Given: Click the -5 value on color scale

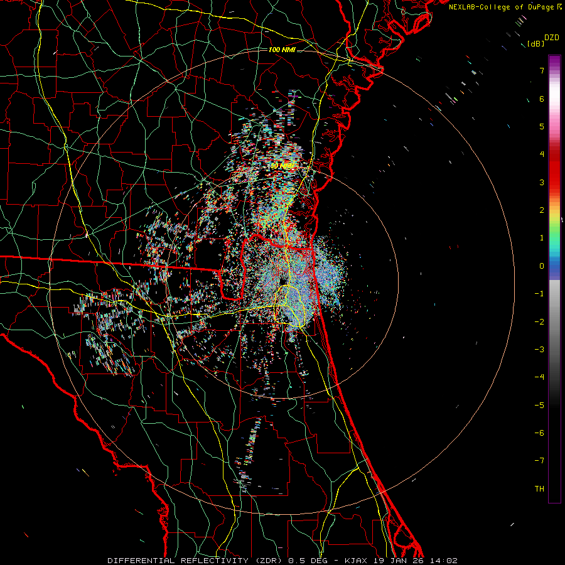Looking at the screenshot, I should pos(539,406).
